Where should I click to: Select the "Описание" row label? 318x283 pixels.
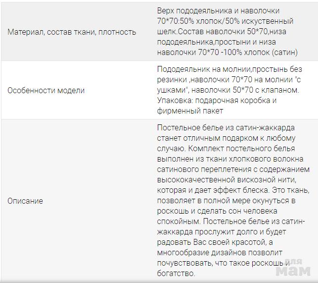point(25,201)
